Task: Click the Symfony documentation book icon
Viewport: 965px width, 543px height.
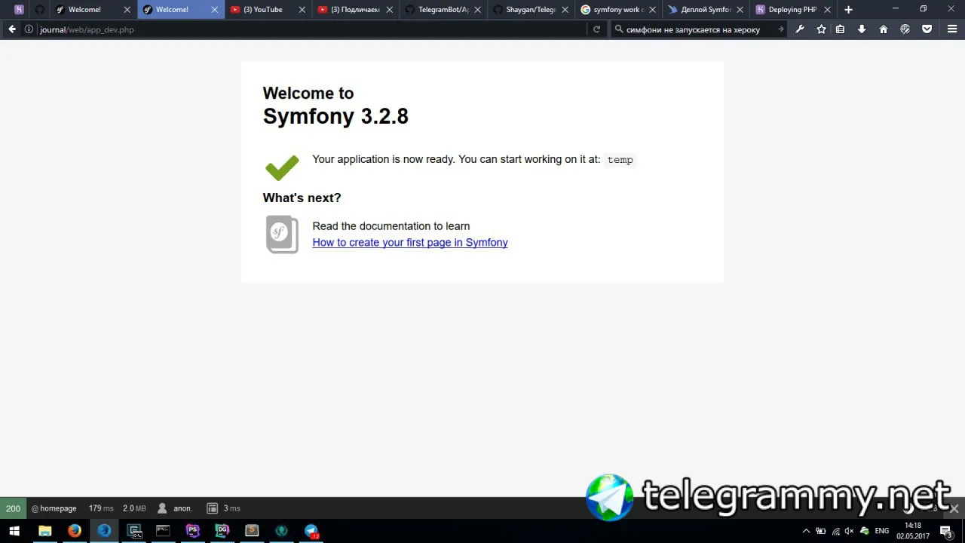Action: [x=282, y=235]
